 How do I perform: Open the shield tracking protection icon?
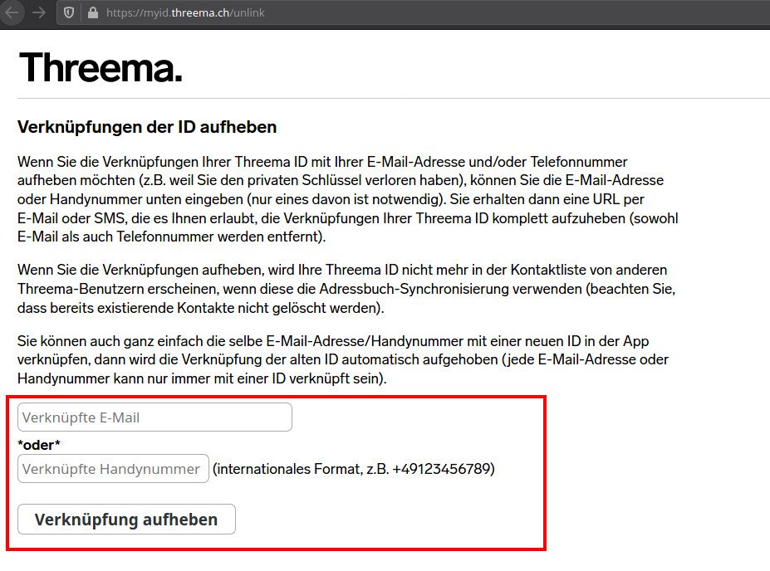tap(69, 12)
